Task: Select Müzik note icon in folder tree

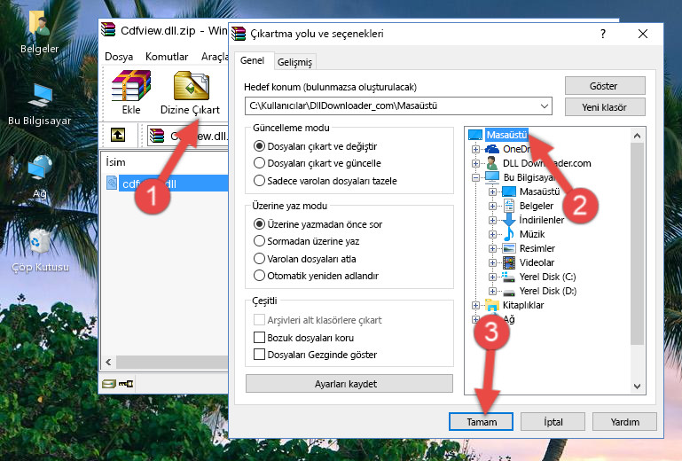Action: pos(508,234)
